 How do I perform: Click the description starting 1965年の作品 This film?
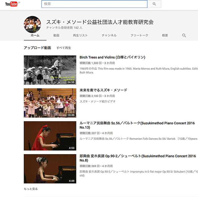(x=139, y=70)
